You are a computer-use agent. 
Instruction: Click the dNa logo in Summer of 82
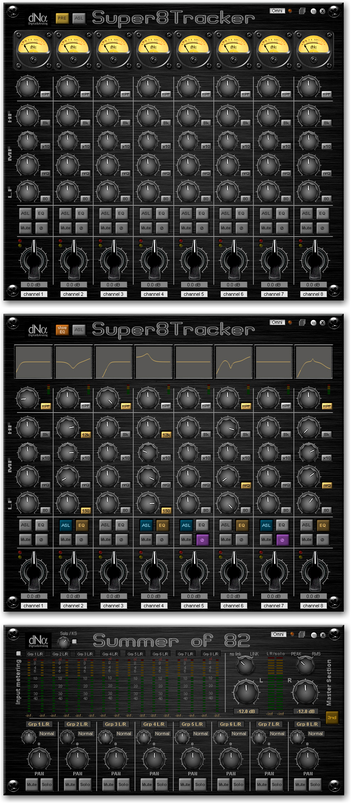tap(38, 641)
